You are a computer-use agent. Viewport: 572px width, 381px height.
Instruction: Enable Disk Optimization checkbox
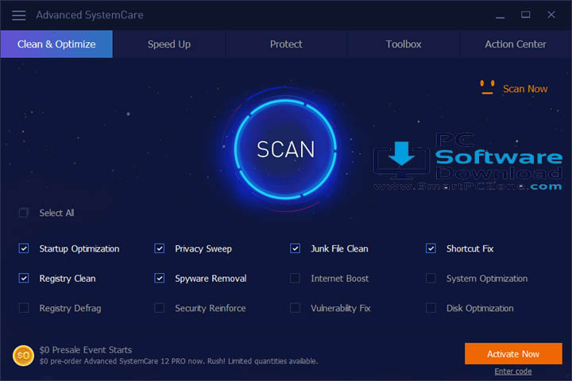point(431,308)
